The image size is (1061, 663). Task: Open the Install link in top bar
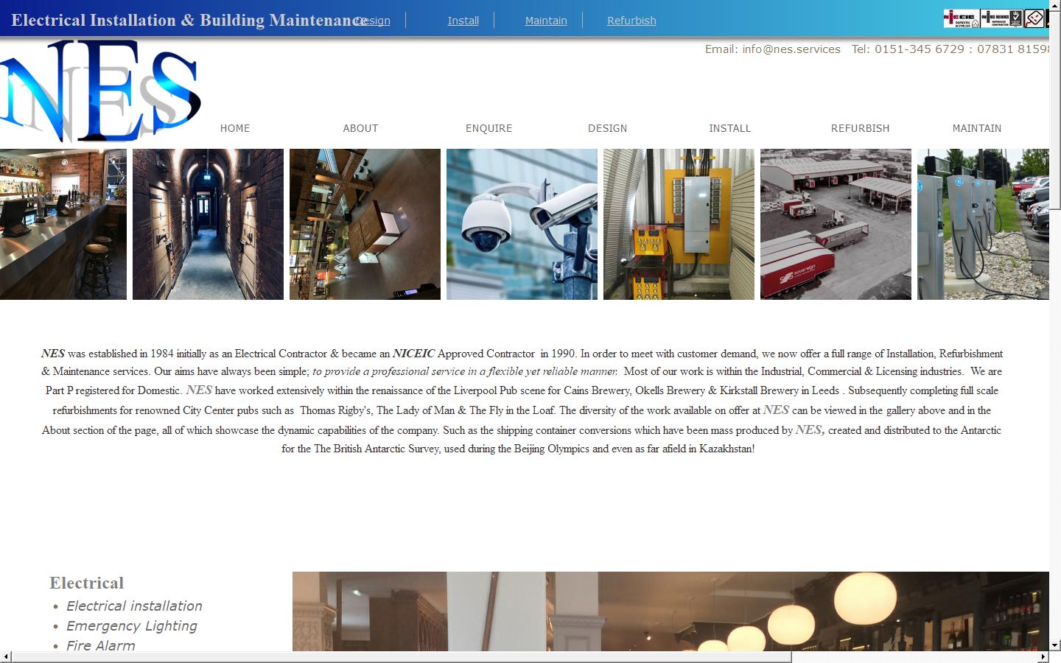[463, 21]
